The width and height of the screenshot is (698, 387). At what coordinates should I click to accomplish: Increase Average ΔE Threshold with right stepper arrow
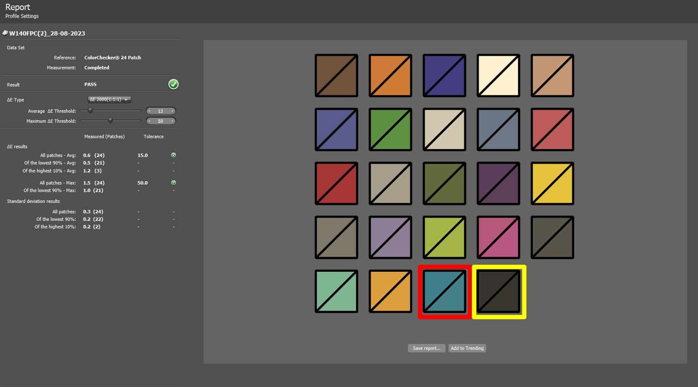172,111
